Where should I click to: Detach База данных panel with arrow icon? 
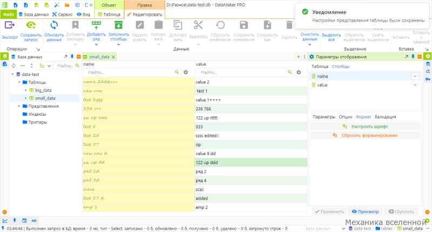pyautogui.click(x=65, y=57)
